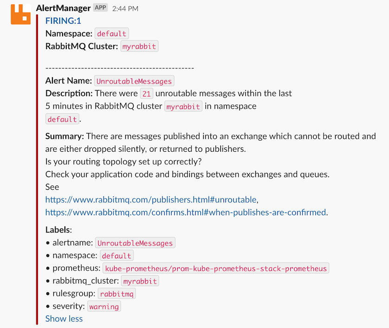Click the myrabbit tag in Description text
The width and height of the screenshot is (389, 328).
[x=184, y=107]
